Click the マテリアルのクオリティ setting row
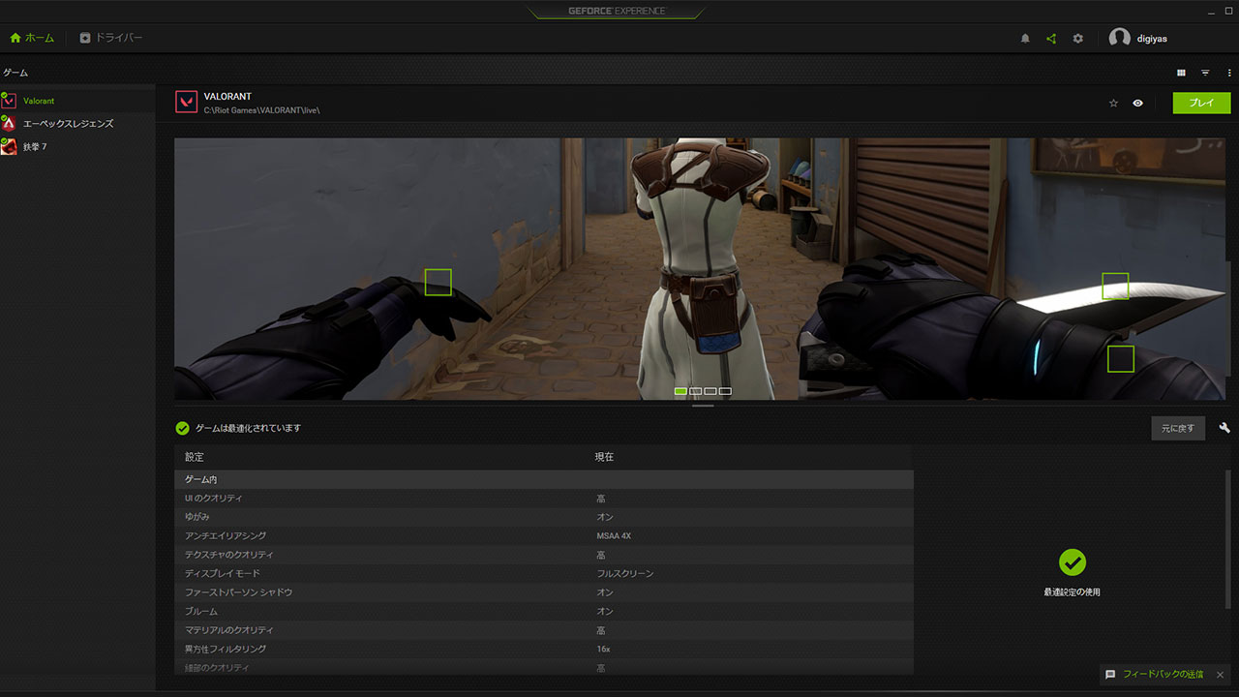Viewport: 1239px width, 697px height. tap(544, 630)
